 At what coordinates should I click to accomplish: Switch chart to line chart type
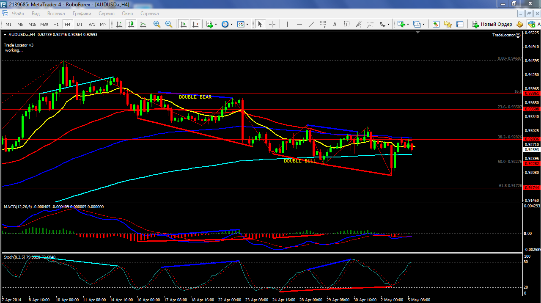tap(143, 24)
